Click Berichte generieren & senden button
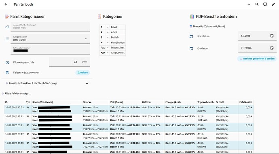The width and height of the screenshot is (279, 154). click(257, 59)
